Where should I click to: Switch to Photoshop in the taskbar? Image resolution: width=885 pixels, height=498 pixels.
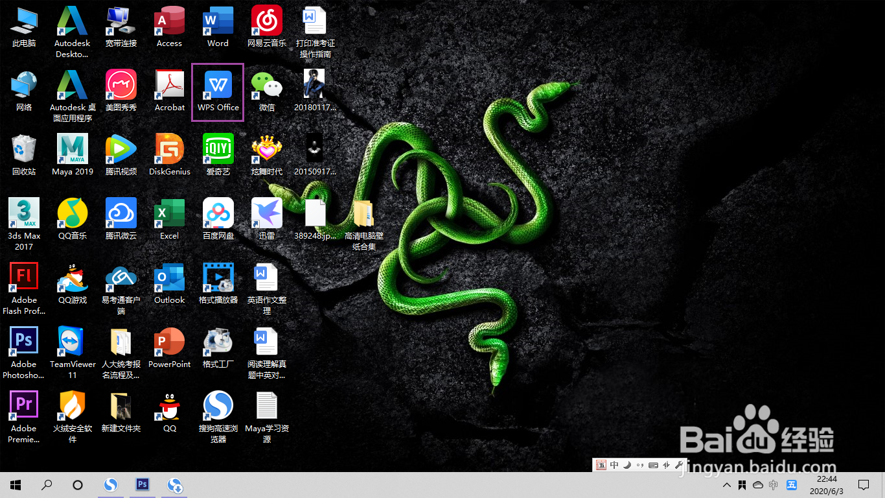click(x=143, y=484)
